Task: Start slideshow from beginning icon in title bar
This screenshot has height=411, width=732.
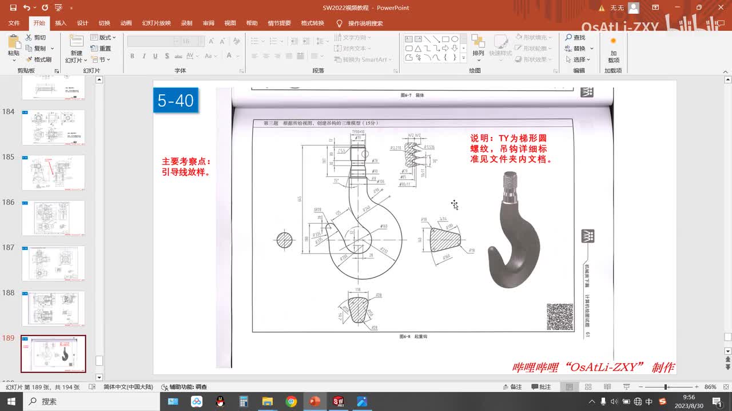Action: (x=58, y=8)
